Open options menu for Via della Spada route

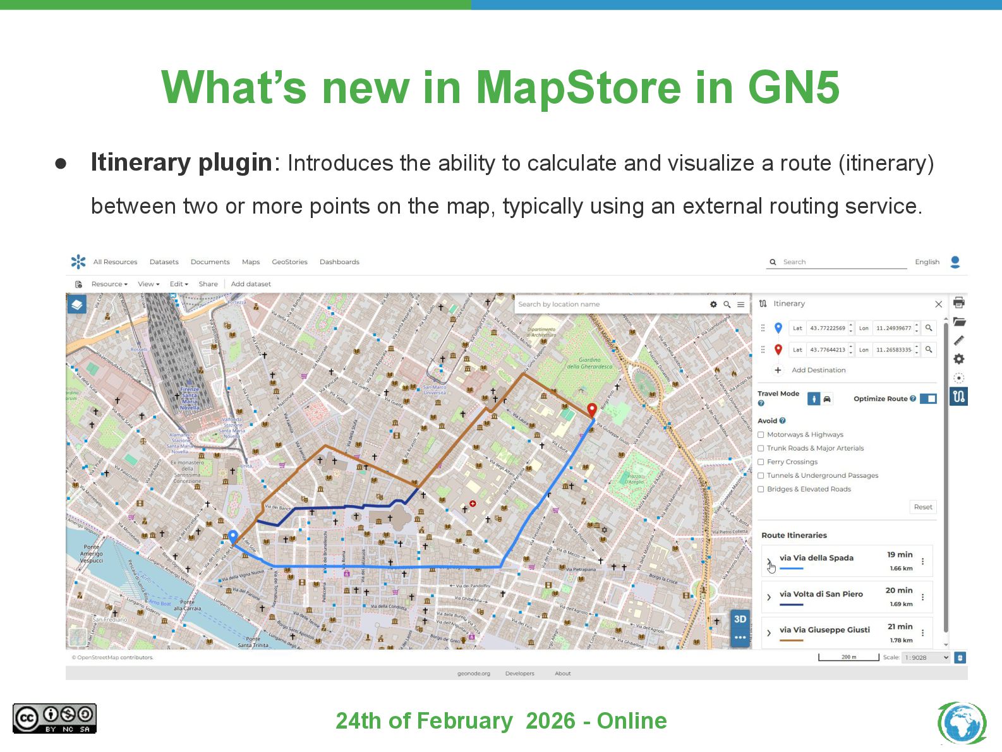[x=923, y=561]
